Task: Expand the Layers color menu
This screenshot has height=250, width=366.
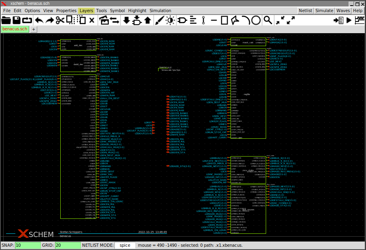Action: pos(86,11)
